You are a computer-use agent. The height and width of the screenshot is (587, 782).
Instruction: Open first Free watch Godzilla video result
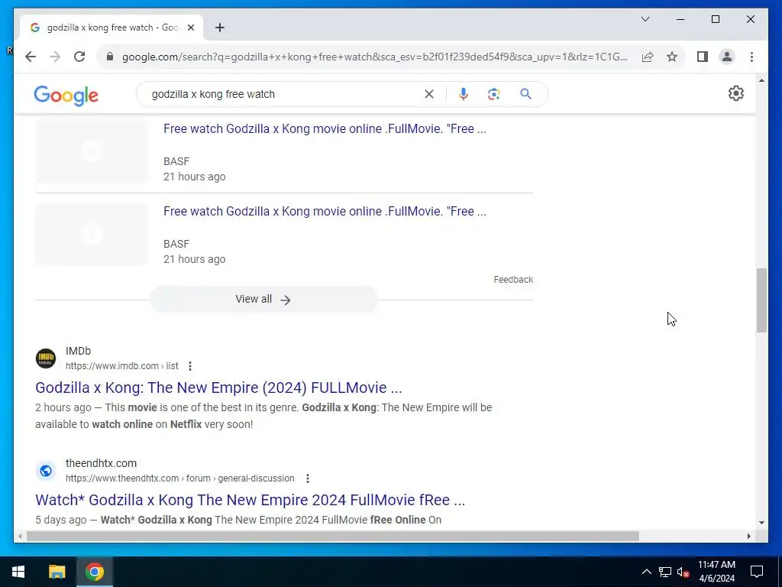pos(325,128)
